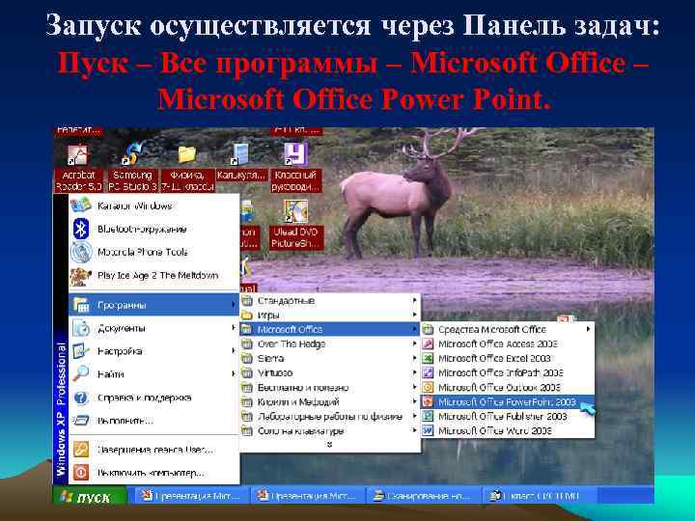Image resolution: width=695 pixels, height=521 pixels.
Task: Switch to second Презентация Microsoft taskbar button
Action: (x=308, y=496)
